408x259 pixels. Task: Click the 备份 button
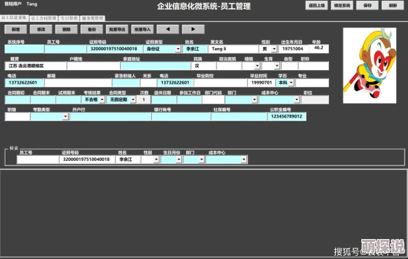coord(91,29)
